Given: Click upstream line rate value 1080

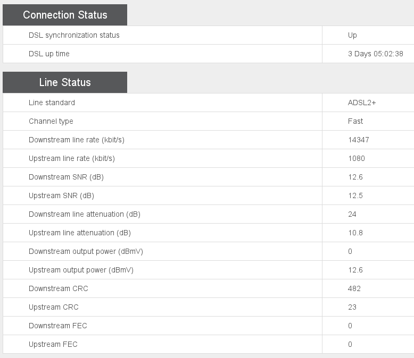Looking at the screenshot, I should pos(357,158).
